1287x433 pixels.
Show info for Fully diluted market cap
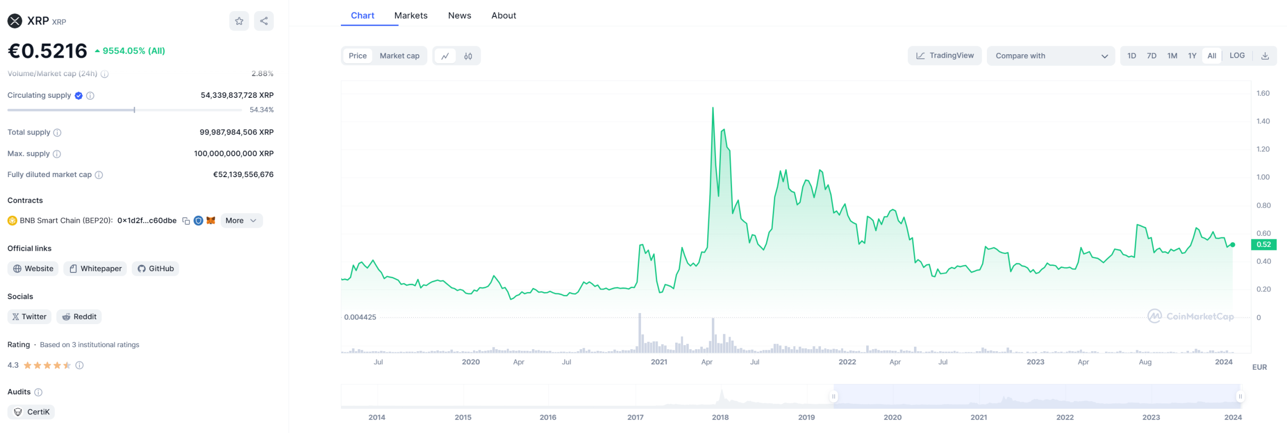click(99, 175)
